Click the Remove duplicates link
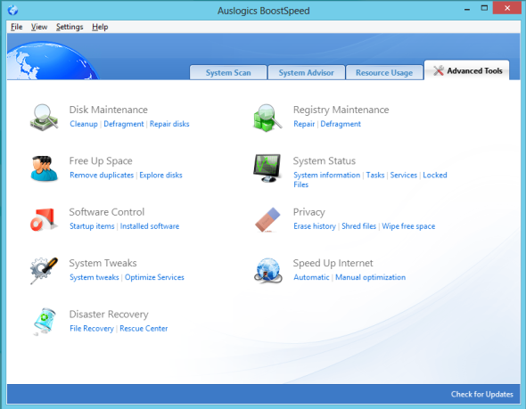Viewport: 526px width, 409px height. [x=102, y=175]
